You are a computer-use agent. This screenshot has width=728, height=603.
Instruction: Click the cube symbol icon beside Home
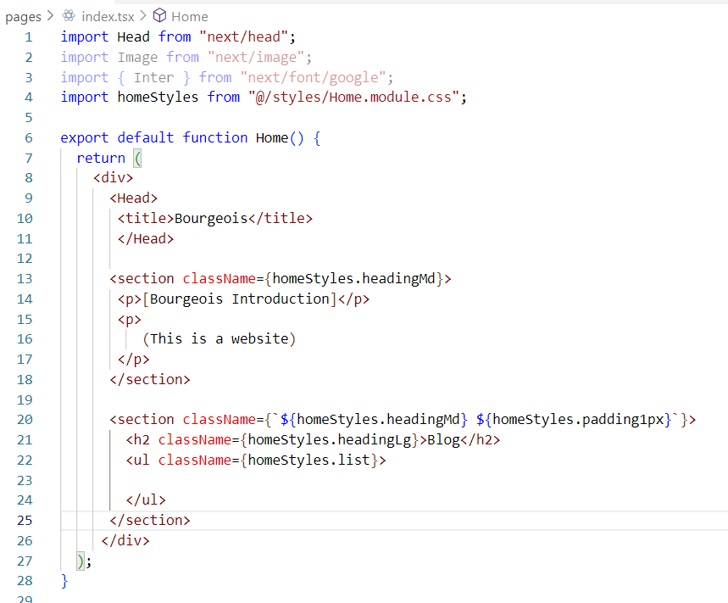coord(159,16)
